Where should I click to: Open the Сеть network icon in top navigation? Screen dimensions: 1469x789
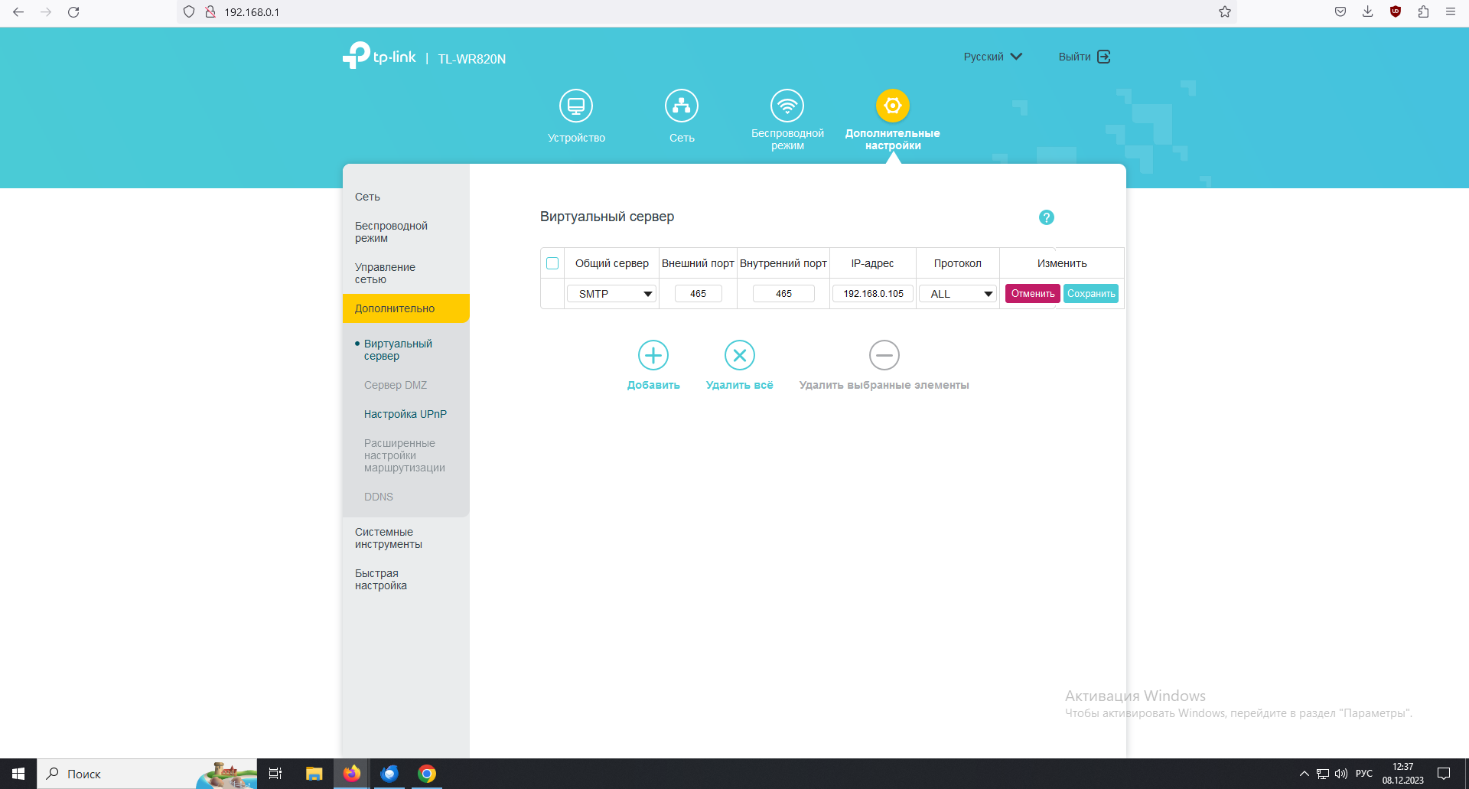click(681, 106)
